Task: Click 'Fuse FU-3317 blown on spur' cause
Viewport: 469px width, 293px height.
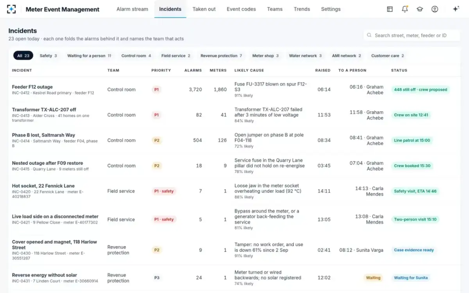Action: [270, 87]
